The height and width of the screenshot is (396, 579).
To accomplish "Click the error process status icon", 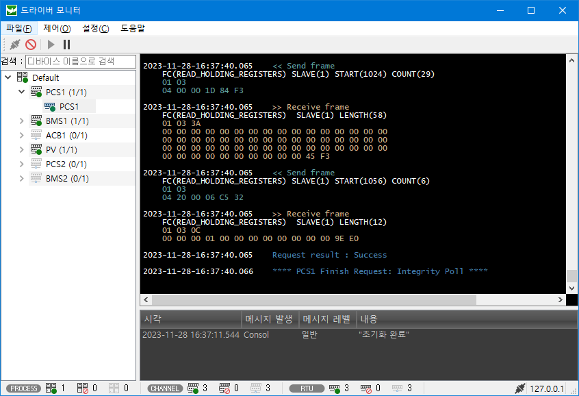I will [83, 388].
